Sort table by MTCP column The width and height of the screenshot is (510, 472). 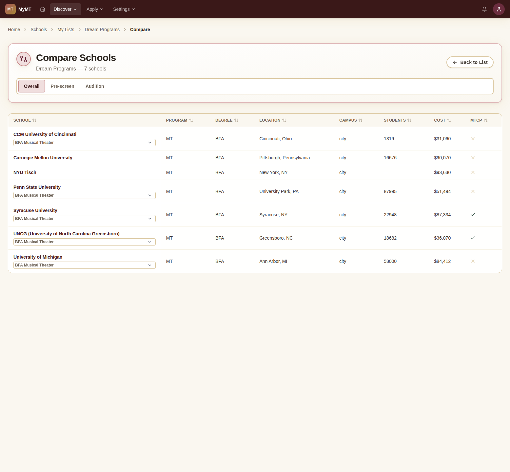pyautogui.click(x=479, y=120)
